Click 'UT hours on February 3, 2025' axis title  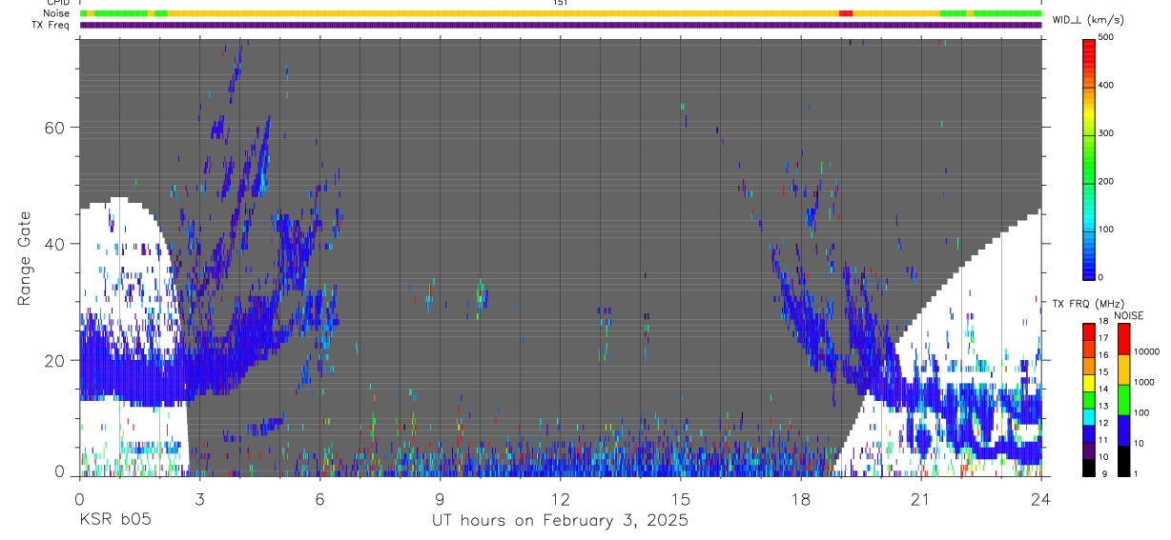[x=561, y=521]
